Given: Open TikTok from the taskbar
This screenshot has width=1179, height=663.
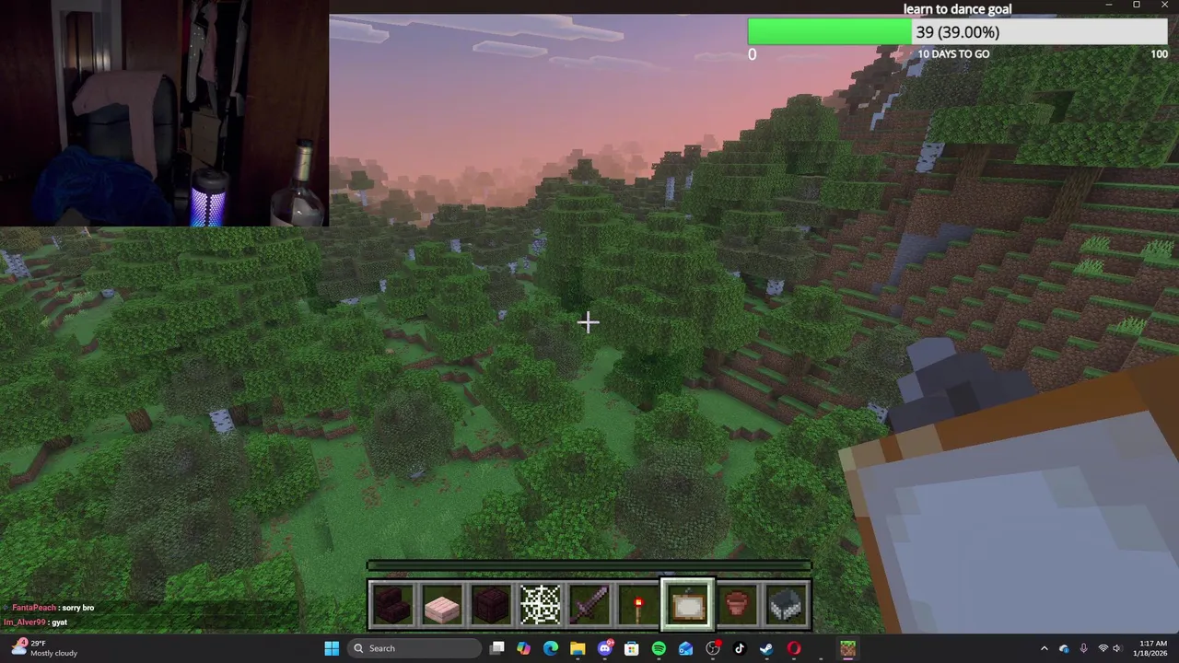Looking at the screenshot, I should [x=740, y=648].
